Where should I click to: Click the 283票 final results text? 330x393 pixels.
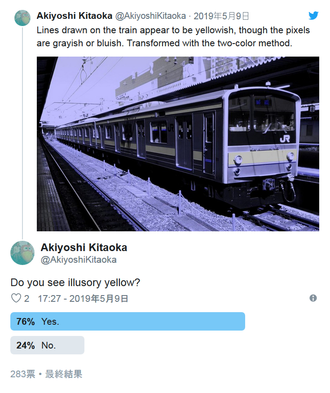[x=46, y=374]
